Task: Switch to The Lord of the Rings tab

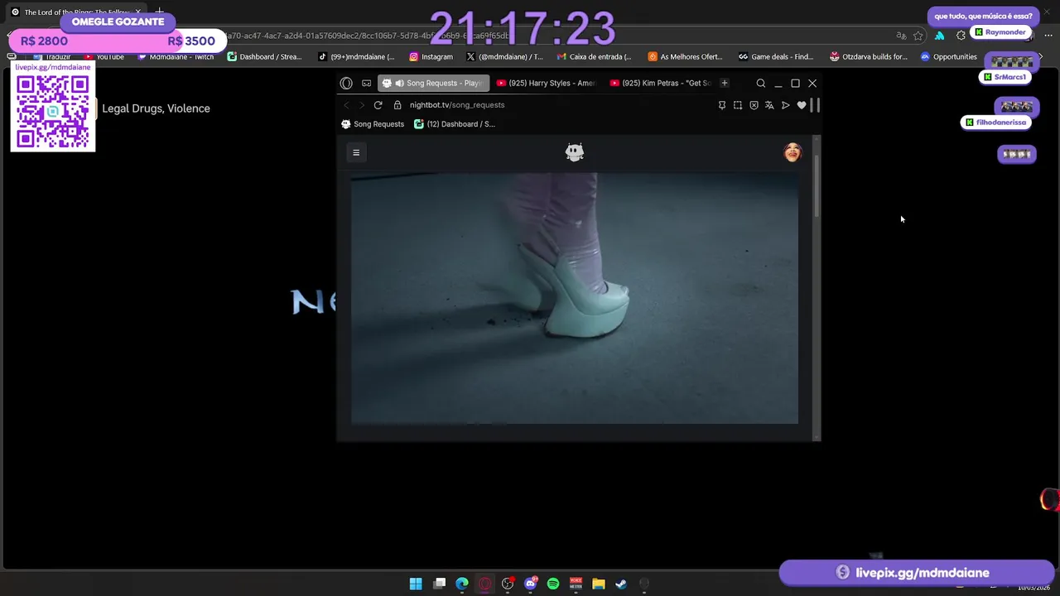Action: pyautogui.click(x=75, y=12)
